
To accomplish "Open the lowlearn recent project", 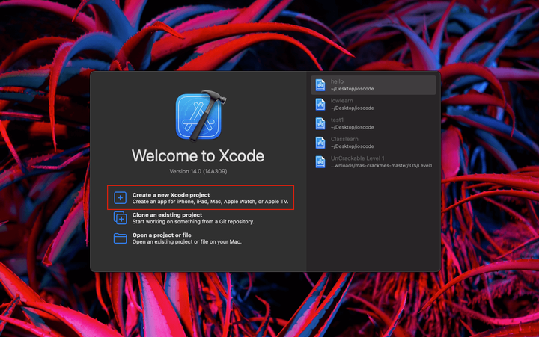I will (374, 105).
